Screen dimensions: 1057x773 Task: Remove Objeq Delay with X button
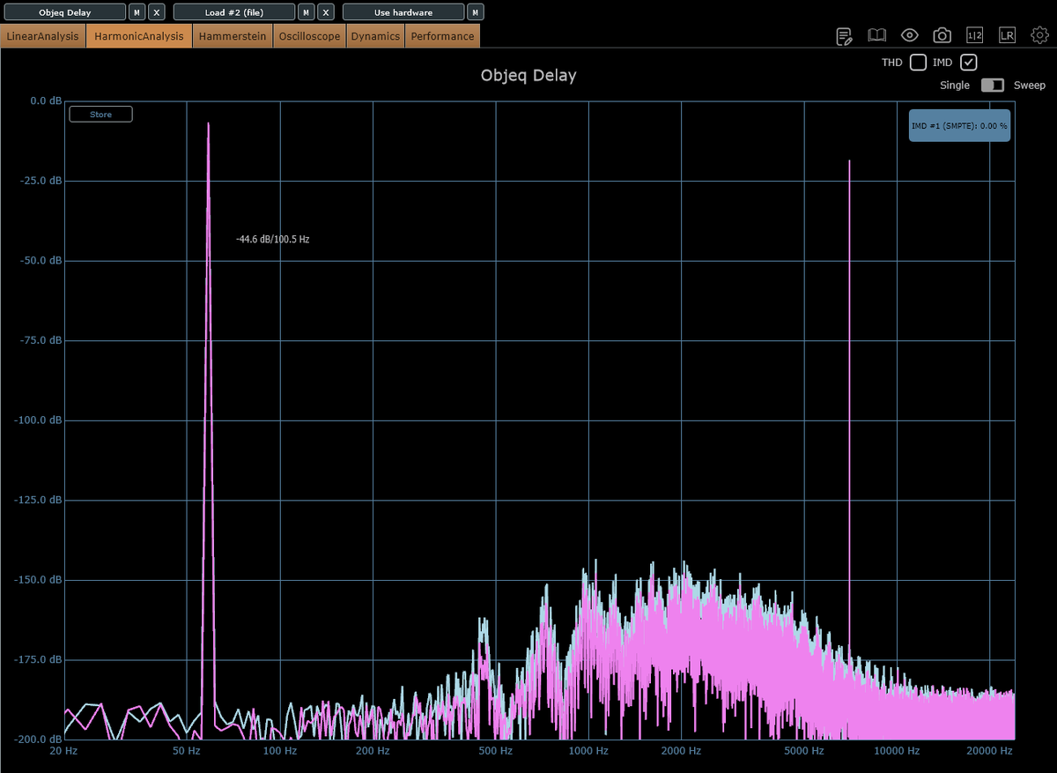click(x=156, y=12)
